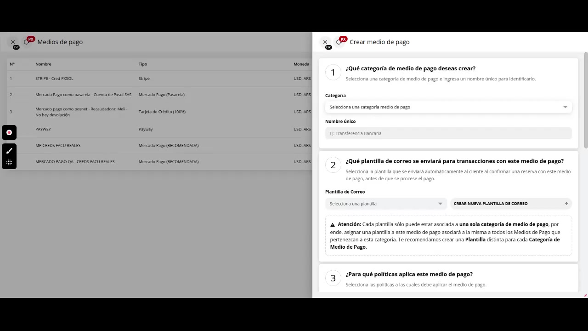Viewport: 588px width, 331px height.
Task: Click CREAR NUEVA PLANTILLA DE CORREO button
Action: coord(510,204)
